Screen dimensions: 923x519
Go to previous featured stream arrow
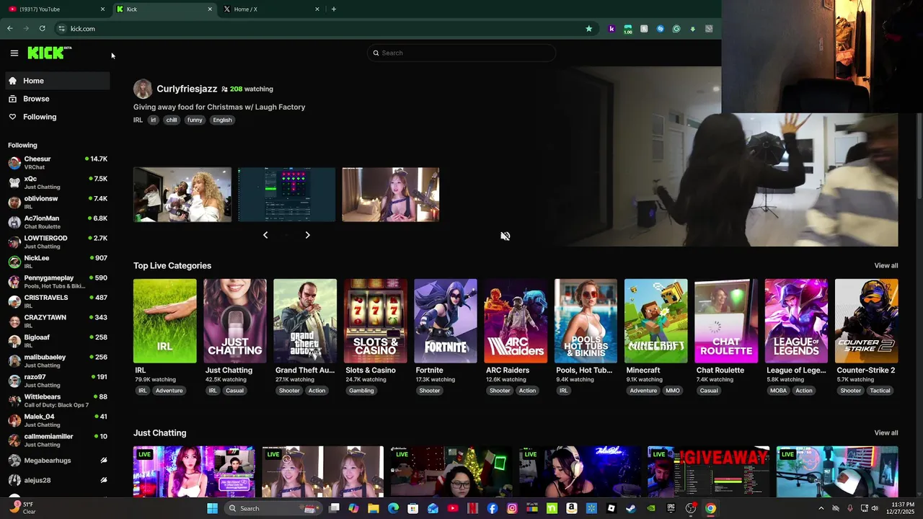[x=265, y=235]
